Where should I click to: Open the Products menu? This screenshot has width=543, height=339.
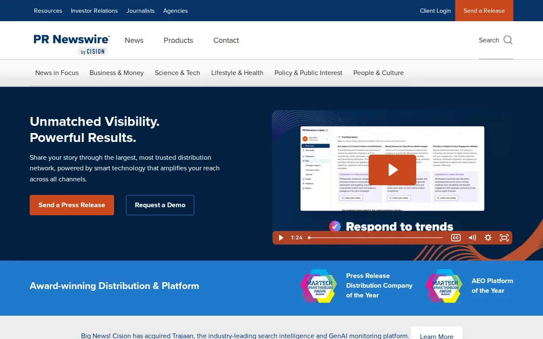click(x=178, y=40)
